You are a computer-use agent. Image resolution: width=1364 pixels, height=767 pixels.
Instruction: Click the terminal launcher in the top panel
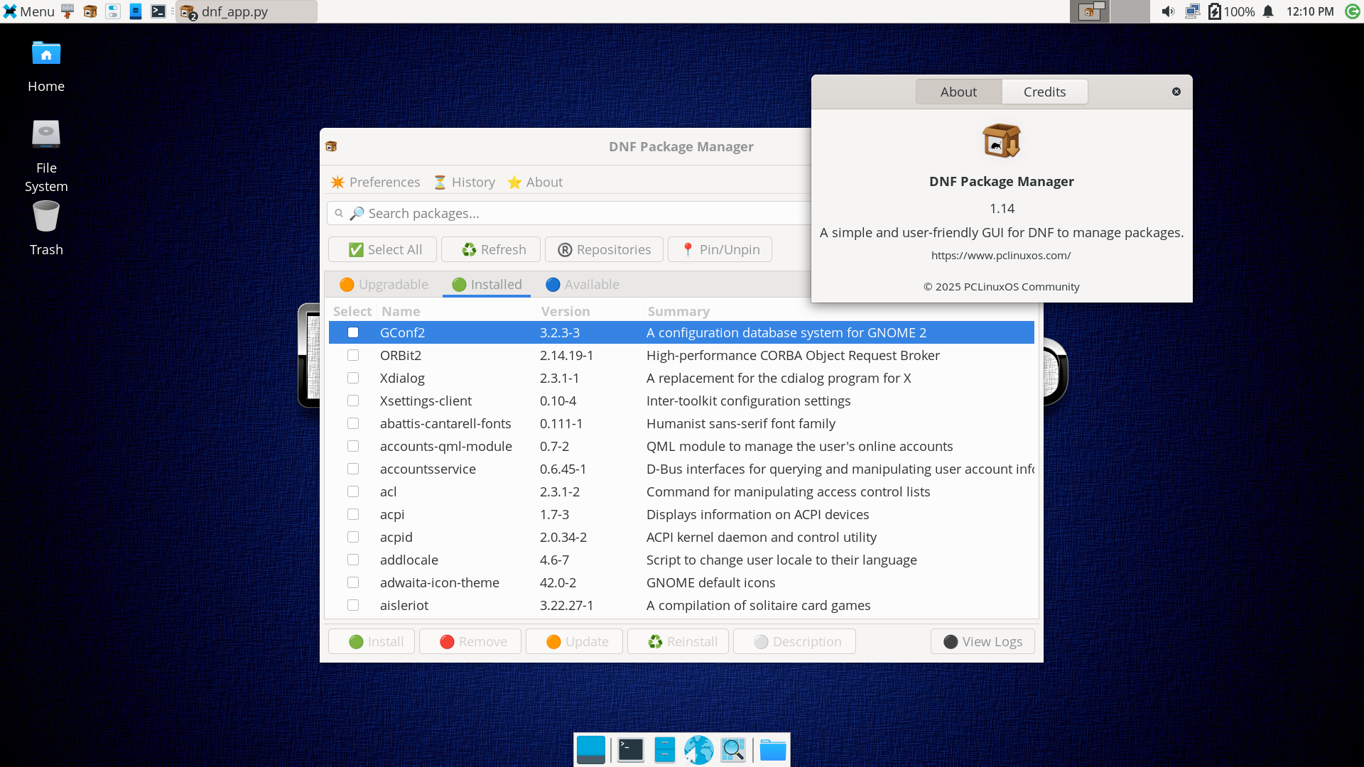(x=158, y=11)
